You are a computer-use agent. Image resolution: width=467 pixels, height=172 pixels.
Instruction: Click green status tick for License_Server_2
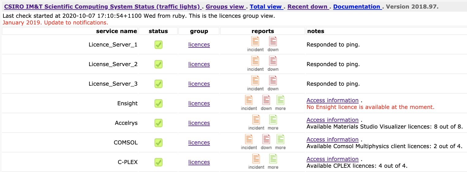[x=158, y=64]
